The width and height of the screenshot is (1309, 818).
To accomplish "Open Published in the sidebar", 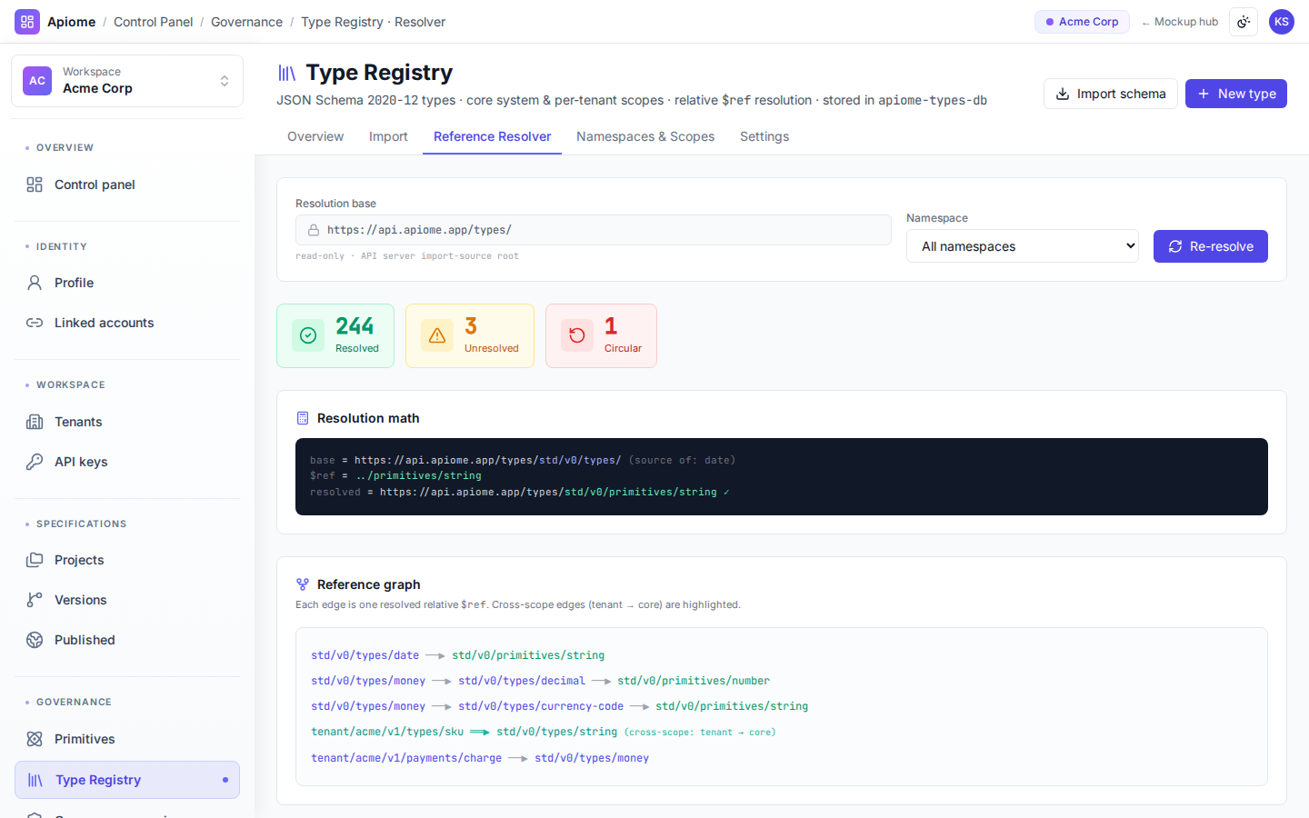I will [127, 640].
